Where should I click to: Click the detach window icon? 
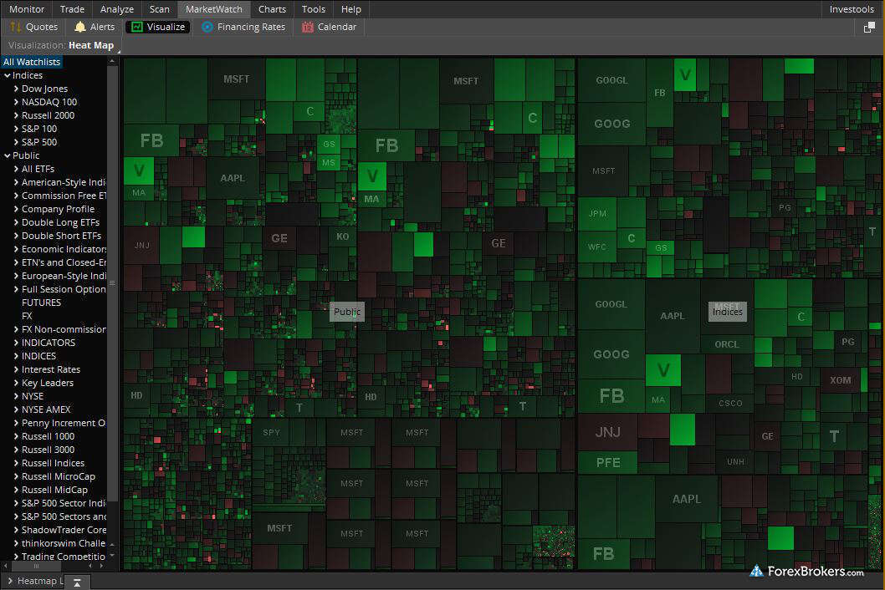click(x=869, y=27)
